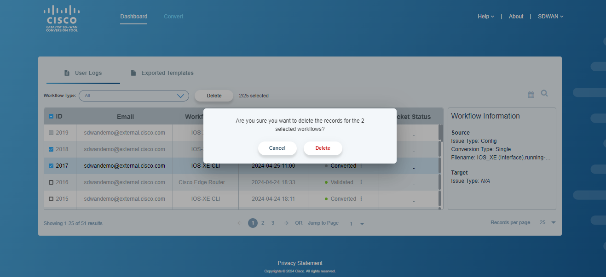This screenshot has height=277, width=606.
Task: Click the Cisco Edge Router workflow cell
Action: click(205, 182)
